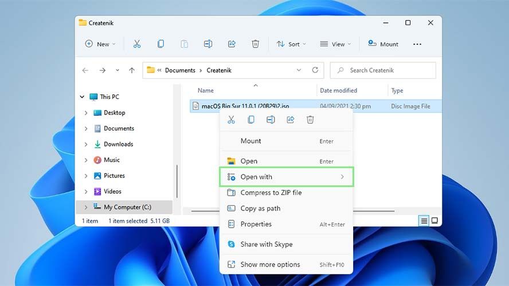
Task: Switch to details view icon in status bar
Action: coord(424,221)
